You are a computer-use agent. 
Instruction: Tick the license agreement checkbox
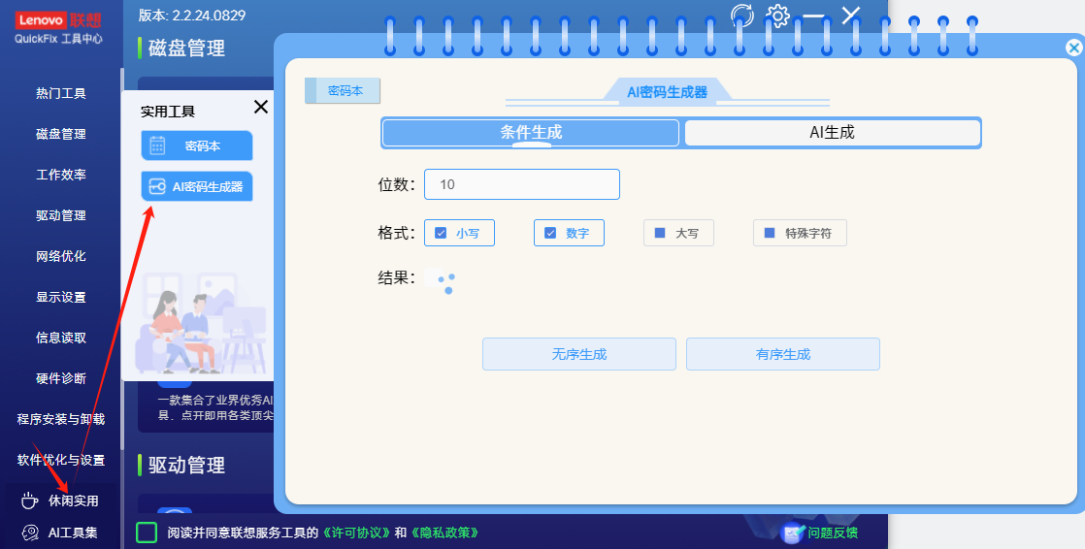147,533
